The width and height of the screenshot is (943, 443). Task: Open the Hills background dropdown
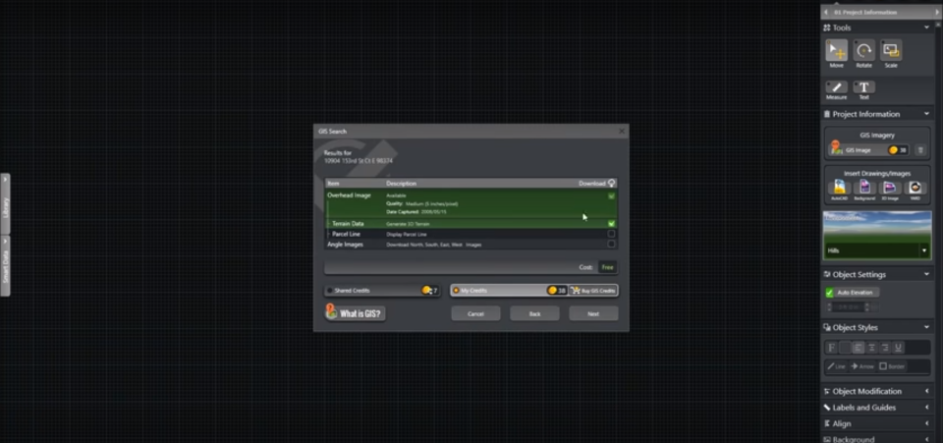pyautogui.click(x=924, y=250)
